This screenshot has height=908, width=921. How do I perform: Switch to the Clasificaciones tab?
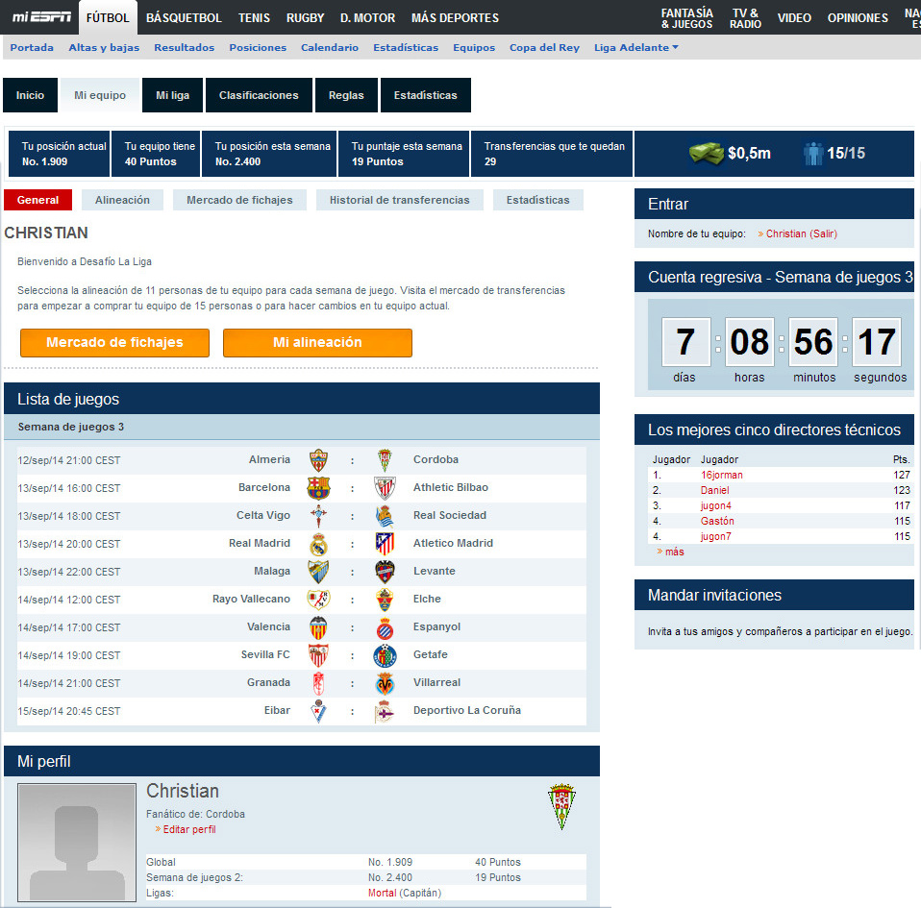(x=259, y=95)
